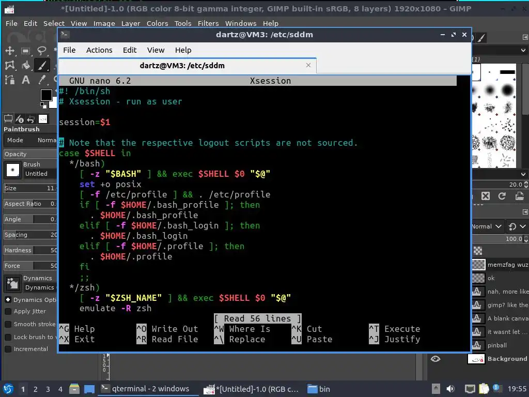
Task: Select the Paintbrush tool
Action: (x=42, y=65)
